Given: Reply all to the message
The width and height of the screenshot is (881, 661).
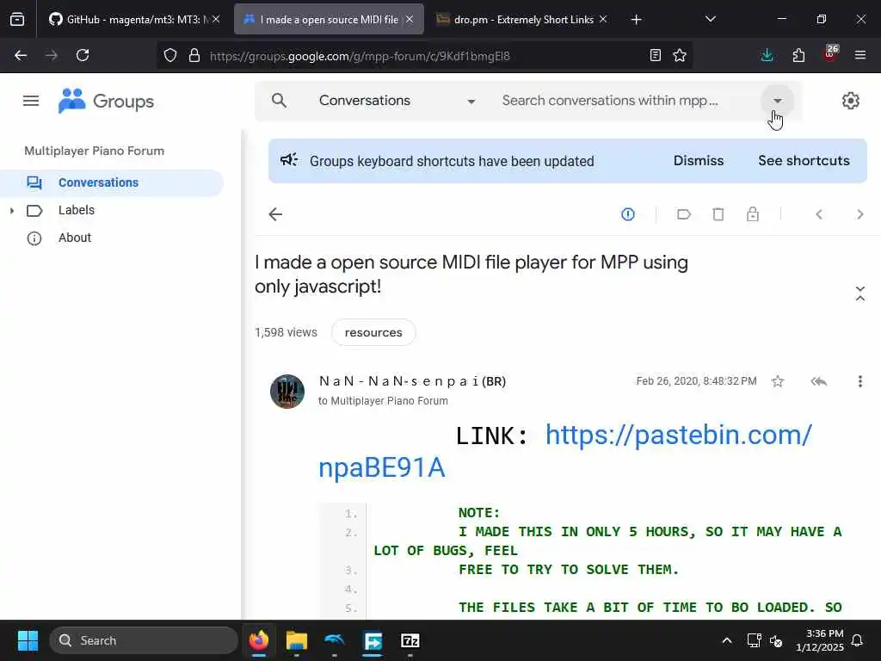Looking at the screenshot, I should pos(819,381).
